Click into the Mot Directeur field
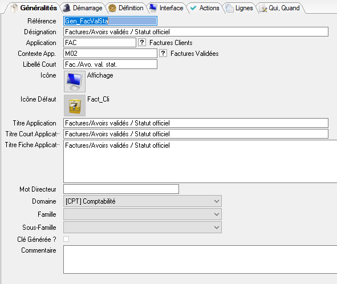Viewport: 337px width, 284px height. tap(121, 189)
